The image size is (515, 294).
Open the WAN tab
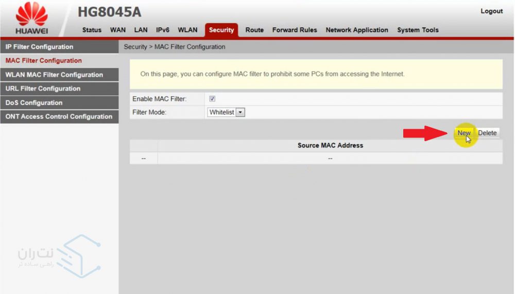118,30
